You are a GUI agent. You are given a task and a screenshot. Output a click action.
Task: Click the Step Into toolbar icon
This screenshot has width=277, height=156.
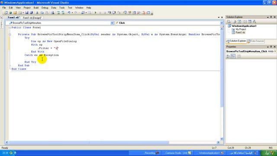click(110, 13)
